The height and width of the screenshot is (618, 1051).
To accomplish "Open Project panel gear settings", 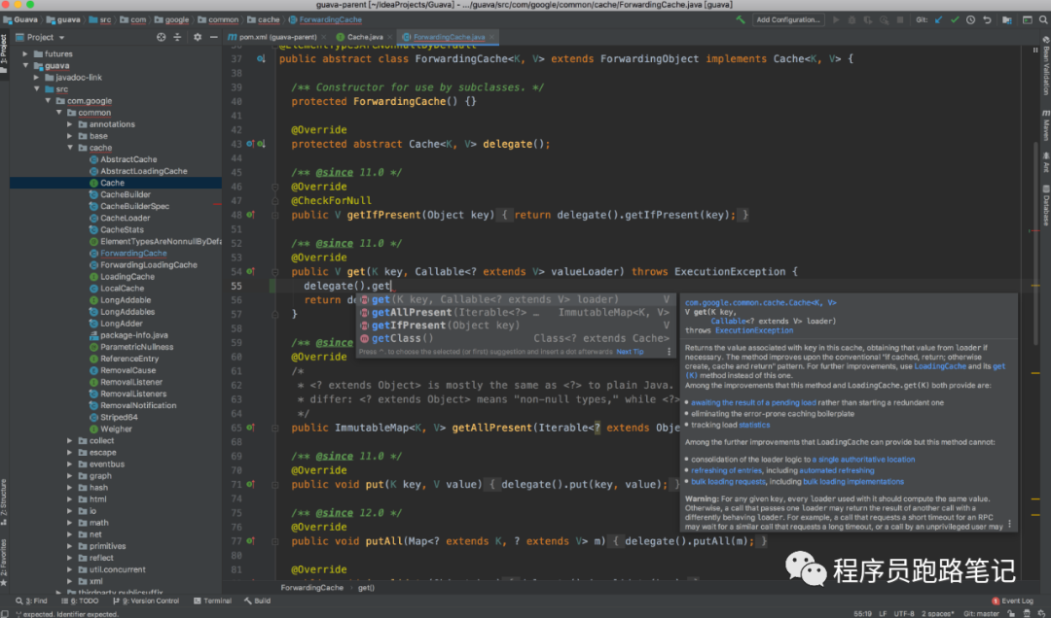I will [197, 37].
